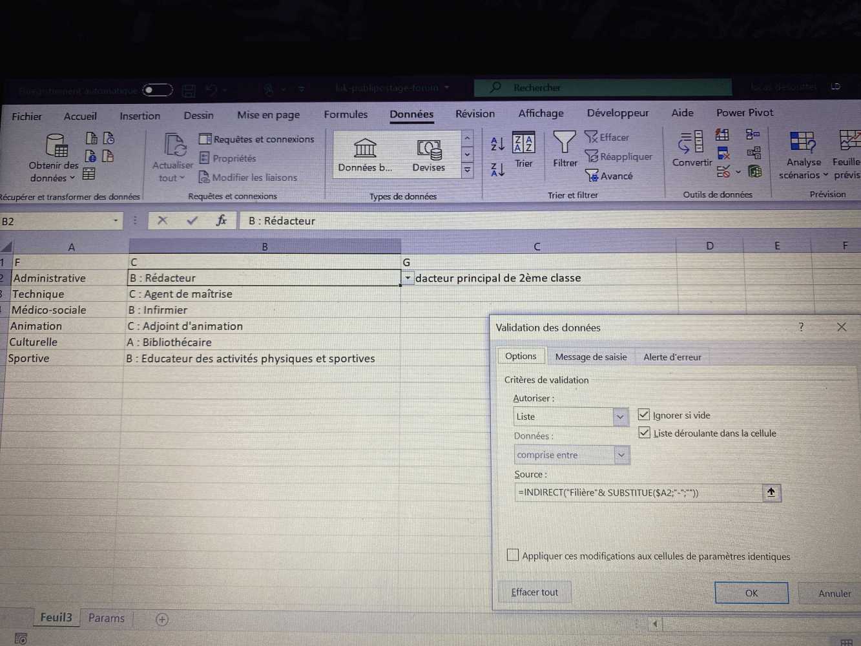Uncheck Liste déroulante dans la cellule
This screenshot has width=861, height=646.
click(x=644, y=433)
